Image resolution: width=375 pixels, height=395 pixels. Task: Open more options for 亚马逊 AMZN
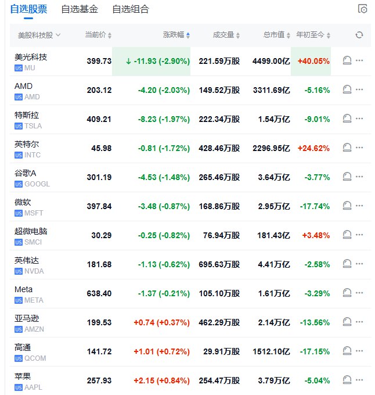[359, 322]
